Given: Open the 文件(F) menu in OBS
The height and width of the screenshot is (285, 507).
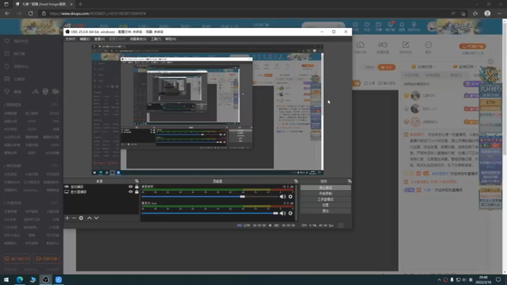Looking at the screenshot, I should coord(70,39).
